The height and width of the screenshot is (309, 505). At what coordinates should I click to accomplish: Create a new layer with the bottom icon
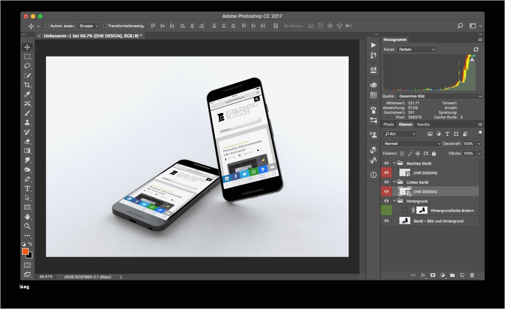click(462, 275)
